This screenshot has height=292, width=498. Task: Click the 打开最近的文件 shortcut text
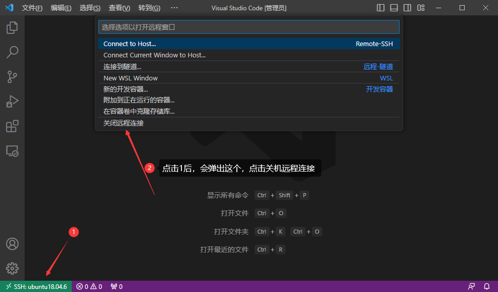click(x=224, y=250)
